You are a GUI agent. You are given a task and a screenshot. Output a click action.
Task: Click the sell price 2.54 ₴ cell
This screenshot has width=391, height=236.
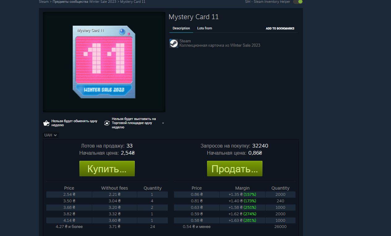pos(69,195)
